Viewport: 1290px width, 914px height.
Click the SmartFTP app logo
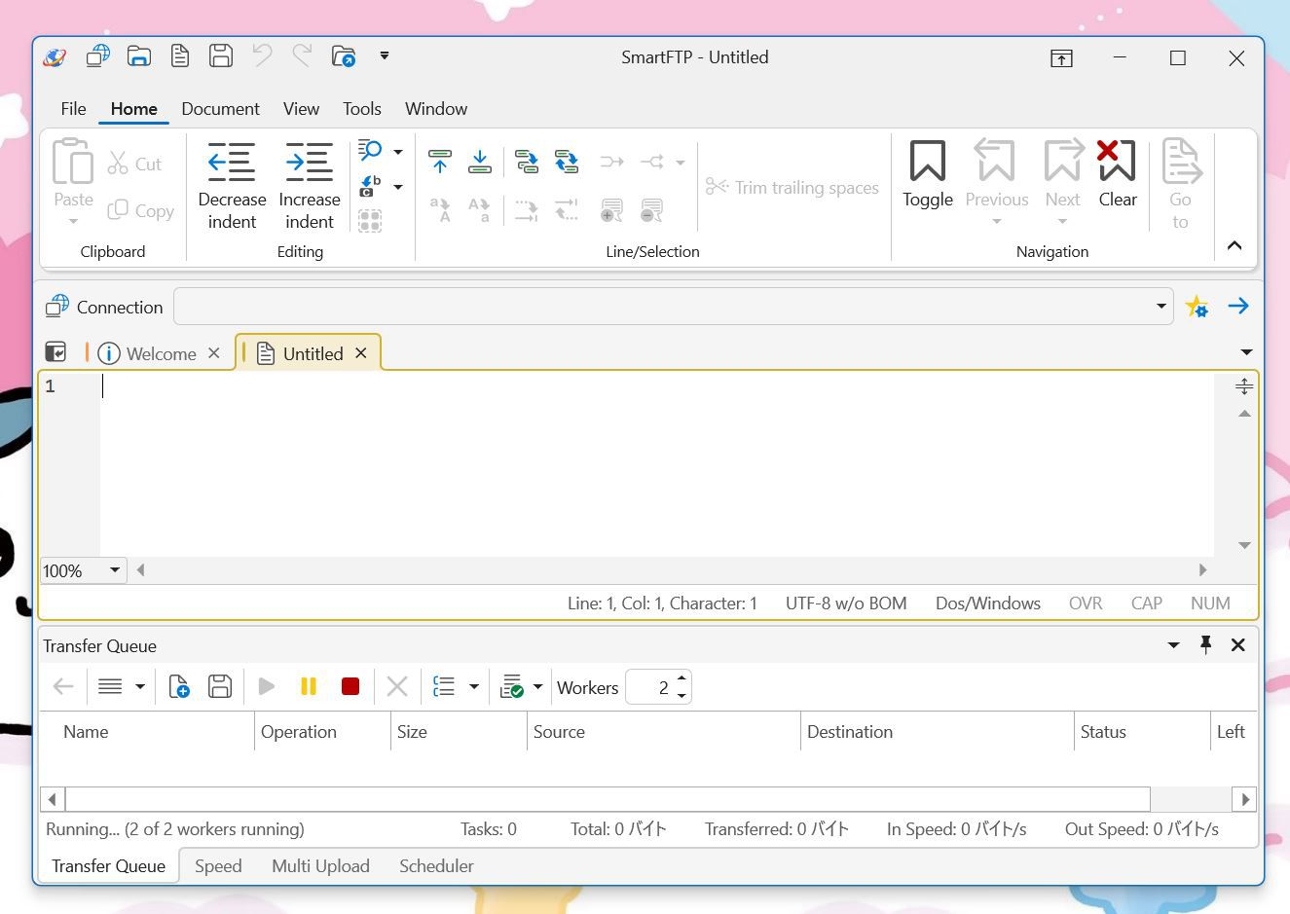click(55, 57)
